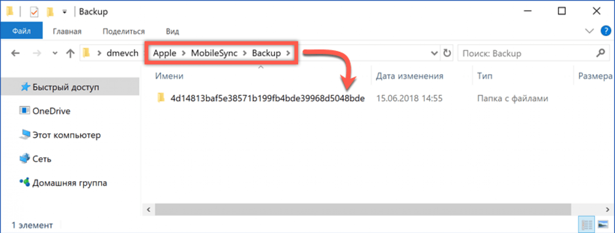Click the Help question mark icon
This screenshot has height=233, width=615.
605,32
